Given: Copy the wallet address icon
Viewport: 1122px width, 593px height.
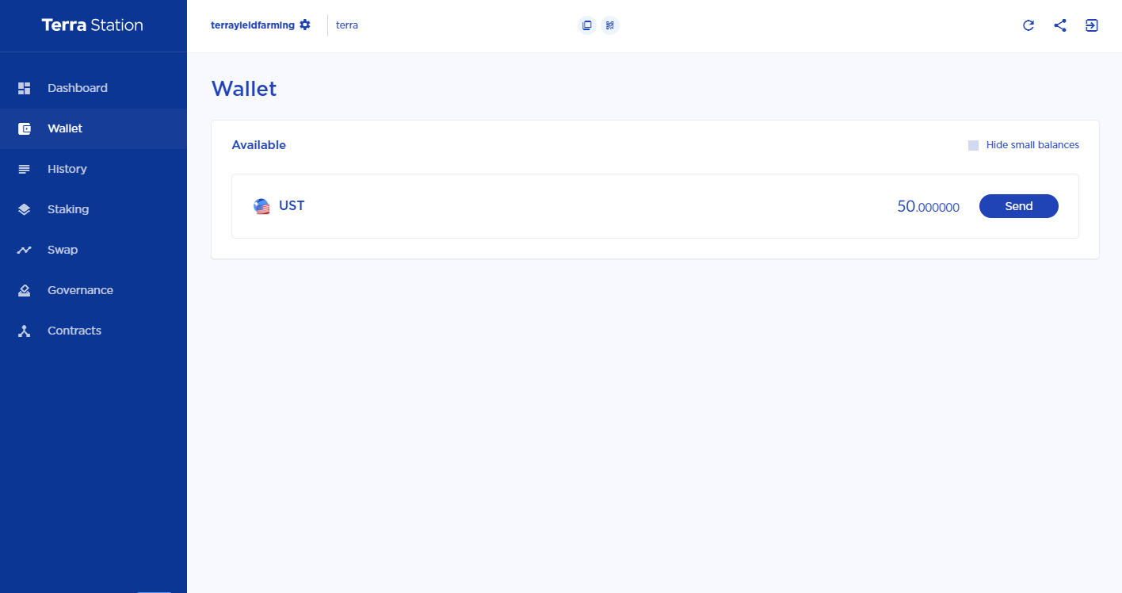Looking at the screenshot, I should pos(587,25).
